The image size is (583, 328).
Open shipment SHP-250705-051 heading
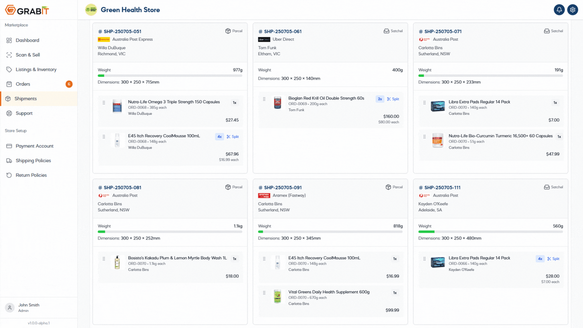coord(120,32)
